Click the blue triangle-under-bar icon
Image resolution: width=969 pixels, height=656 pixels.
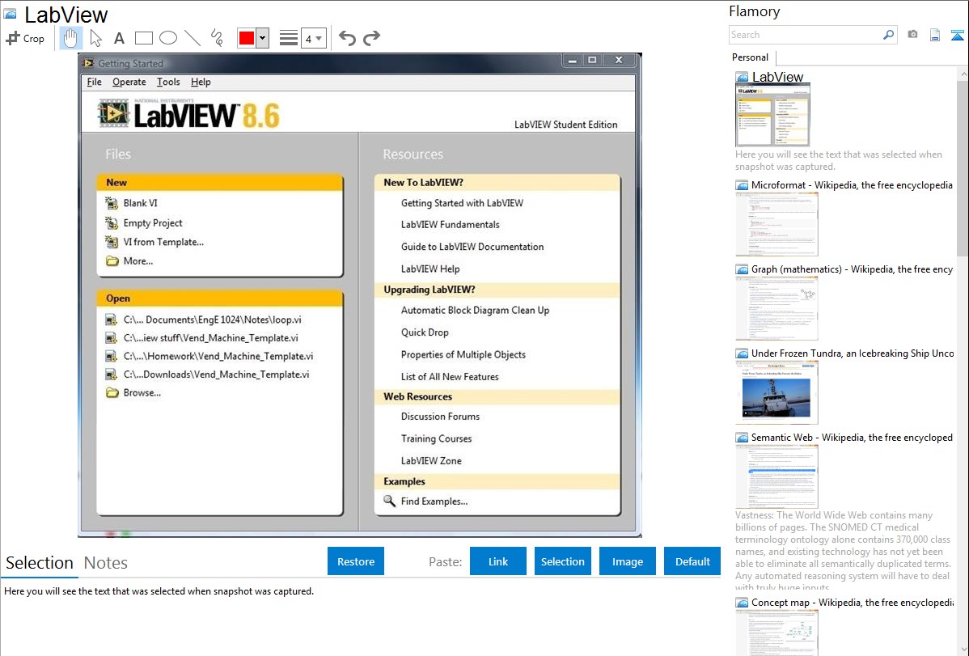957,35
